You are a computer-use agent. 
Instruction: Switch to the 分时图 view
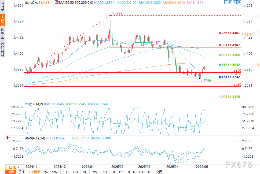tap(3, 8)
